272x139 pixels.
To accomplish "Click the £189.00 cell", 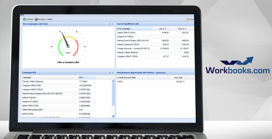I will (165, 33).
